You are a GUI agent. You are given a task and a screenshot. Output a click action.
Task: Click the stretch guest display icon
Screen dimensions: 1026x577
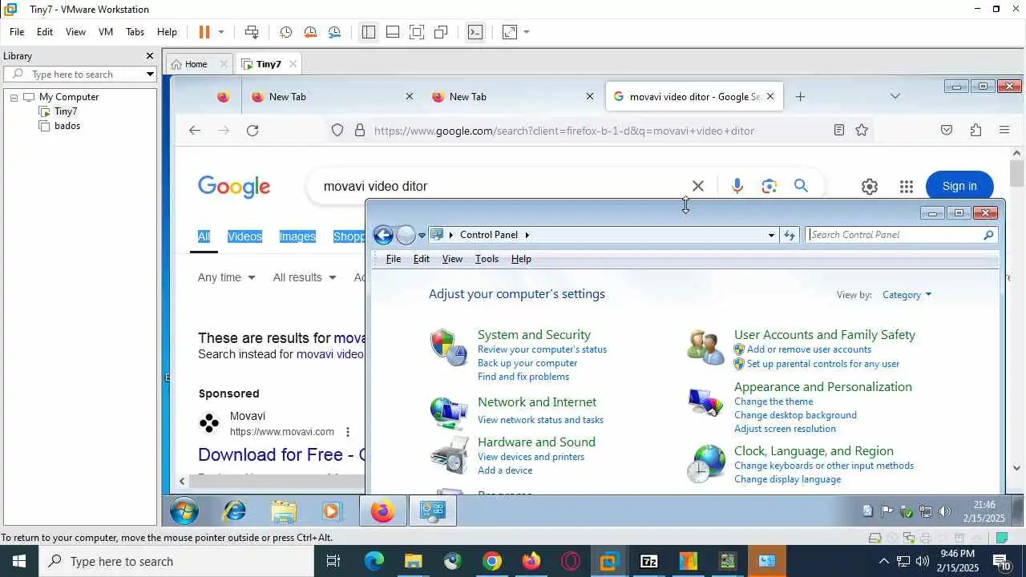(x=510, y=32)
